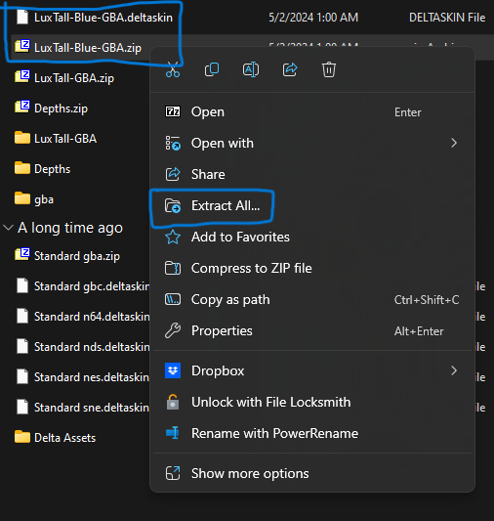Screen dimensions: 494x521
Task: Choose Unlock with File Locksmith
Action: [312, 402]
